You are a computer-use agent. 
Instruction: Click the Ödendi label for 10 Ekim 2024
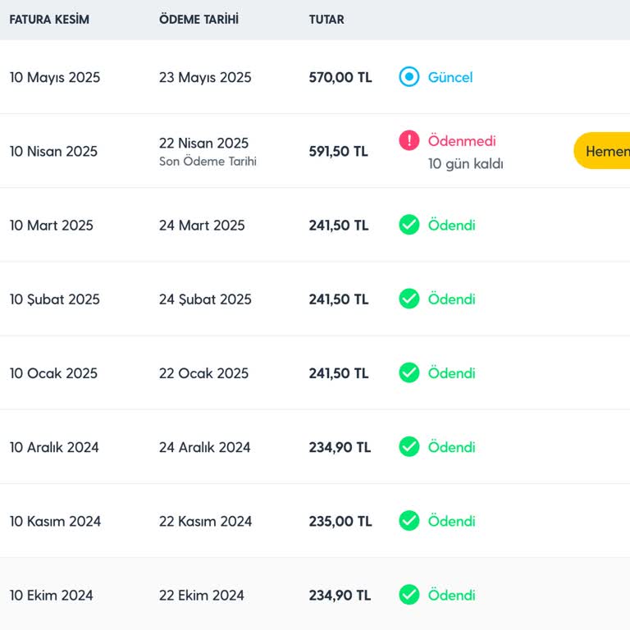pos(452,595)
